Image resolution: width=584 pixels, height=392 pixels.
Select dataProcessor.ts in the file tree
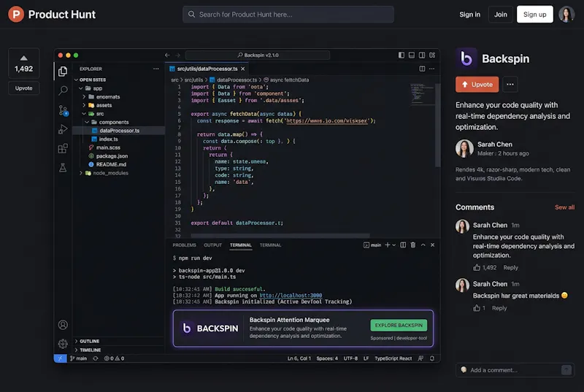119,131
